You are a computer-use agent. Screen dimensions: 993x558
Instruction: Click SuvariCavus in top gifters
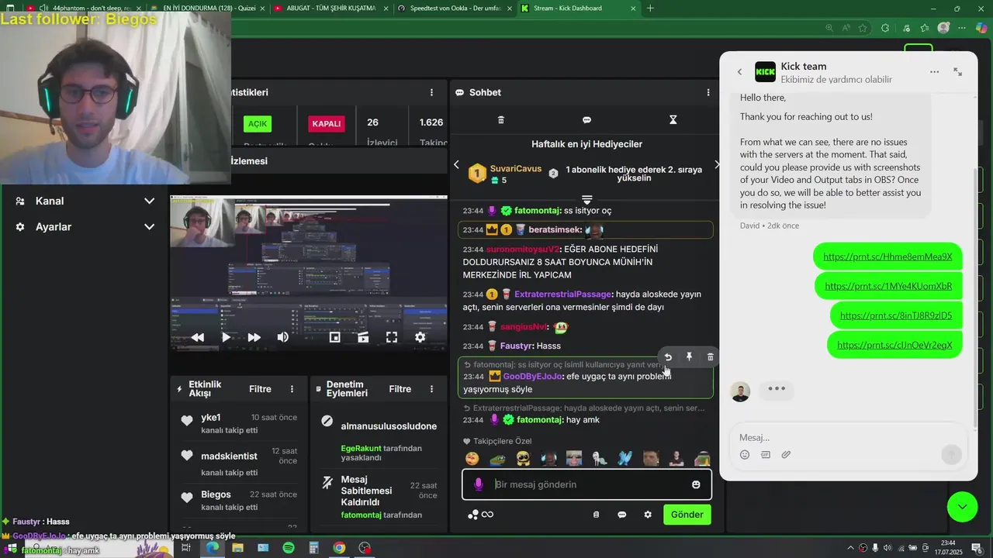pyautogui.click(x=516, y=168)
